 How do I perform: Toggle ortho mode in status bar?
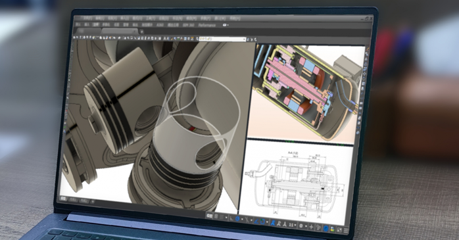(231, 218)
